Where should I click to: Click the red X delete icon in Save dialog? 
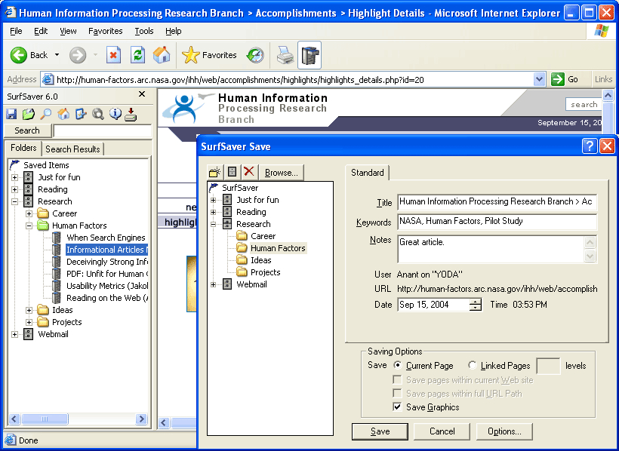[x=248, y=172]
